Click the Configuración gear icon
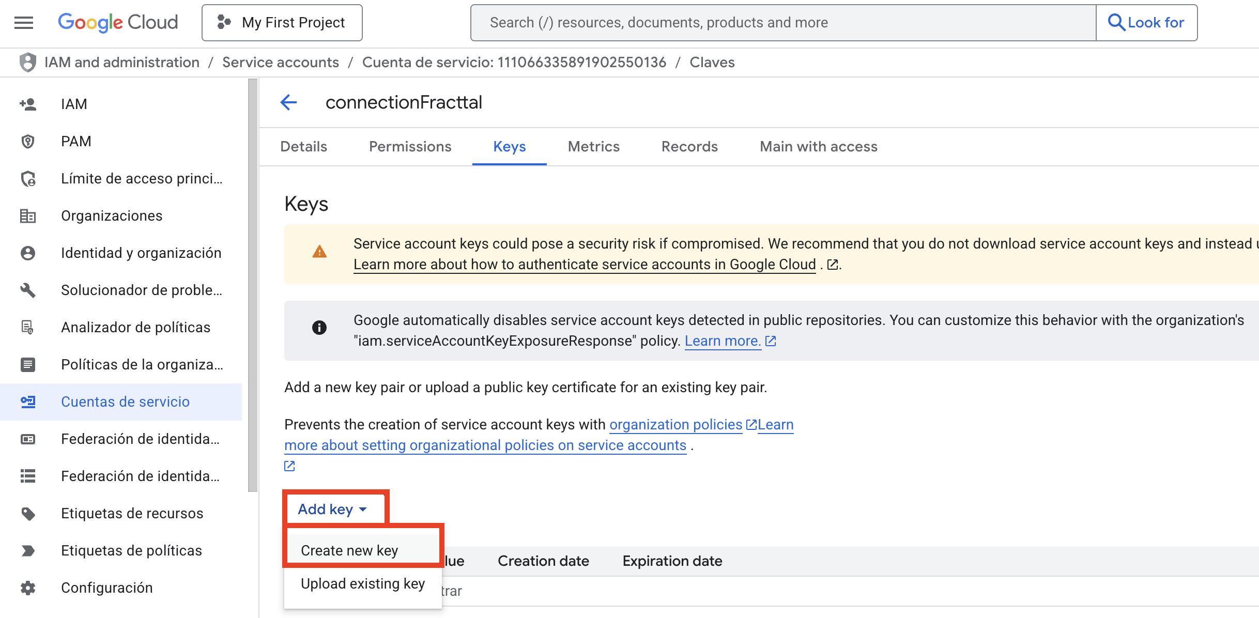1259x618 pixels. click(x=28, y=588)
